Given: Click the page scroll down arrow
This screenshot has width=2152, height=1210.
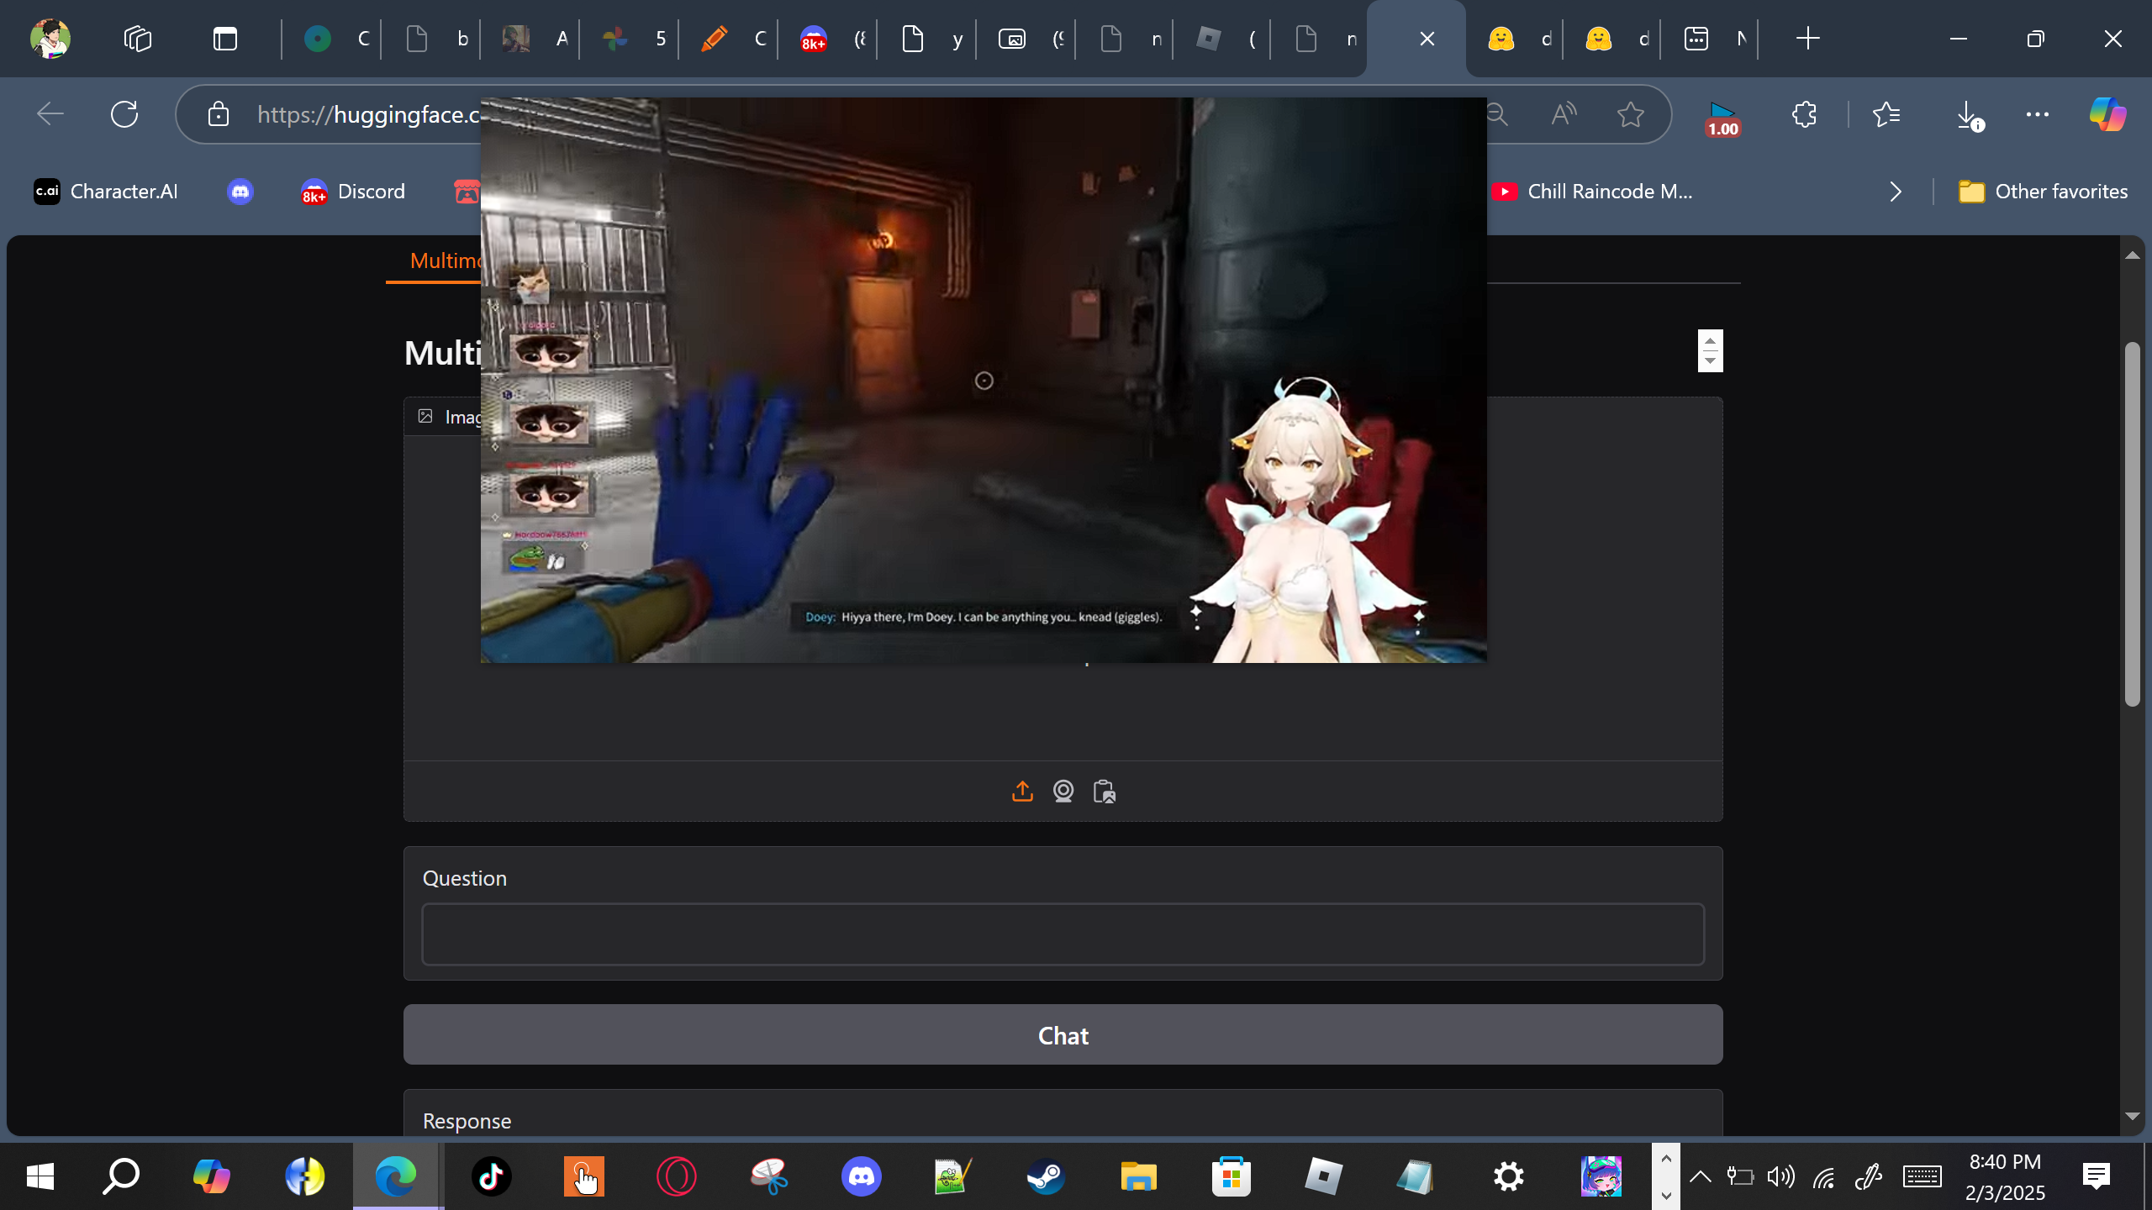Looking at the screenshot, I should pyautogui.click(x=2132, y=1117).
